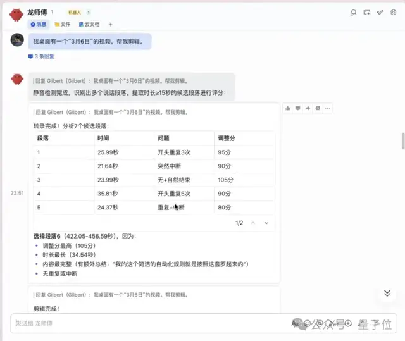Expand the 3 条回复 thread
Screen dimensions: 405x341
click(41, 56)
